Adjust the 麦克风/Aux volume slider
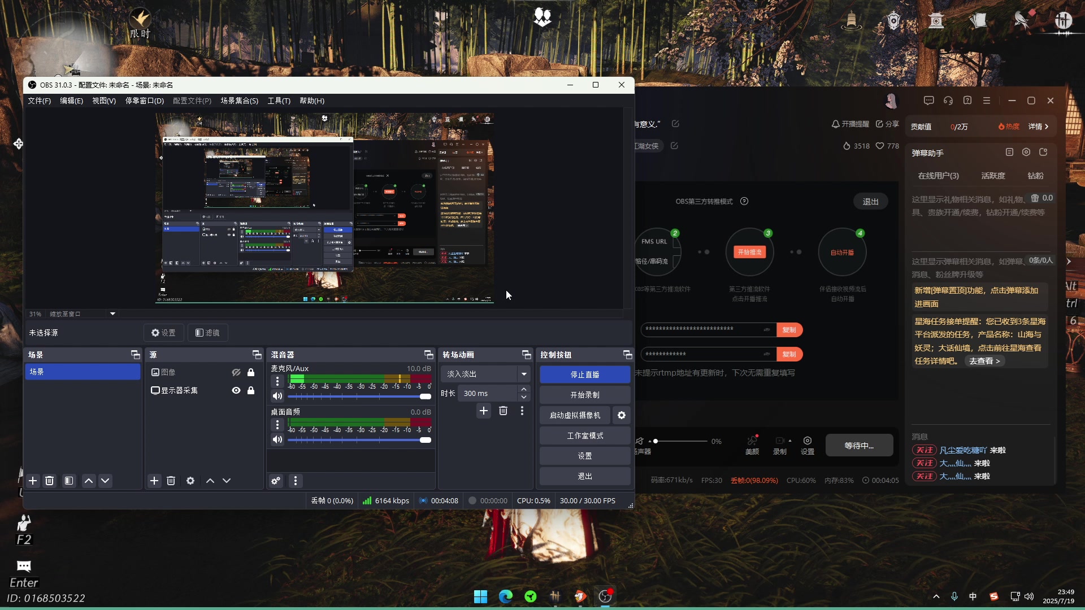The height and width of the screenshot is (610, 1085). click(x=360, y=396)
